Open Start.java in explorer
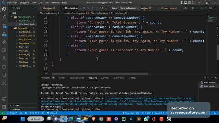 (23, 62)
